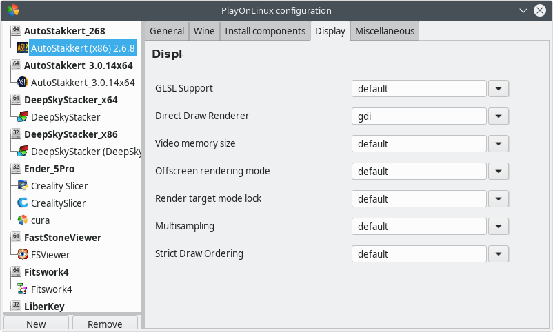
Task: Select the FSViewer shortcut
Action: coord(50,255)
